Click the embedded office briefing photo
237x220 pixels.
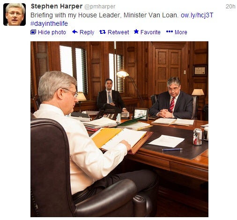[x=119, y=129]
